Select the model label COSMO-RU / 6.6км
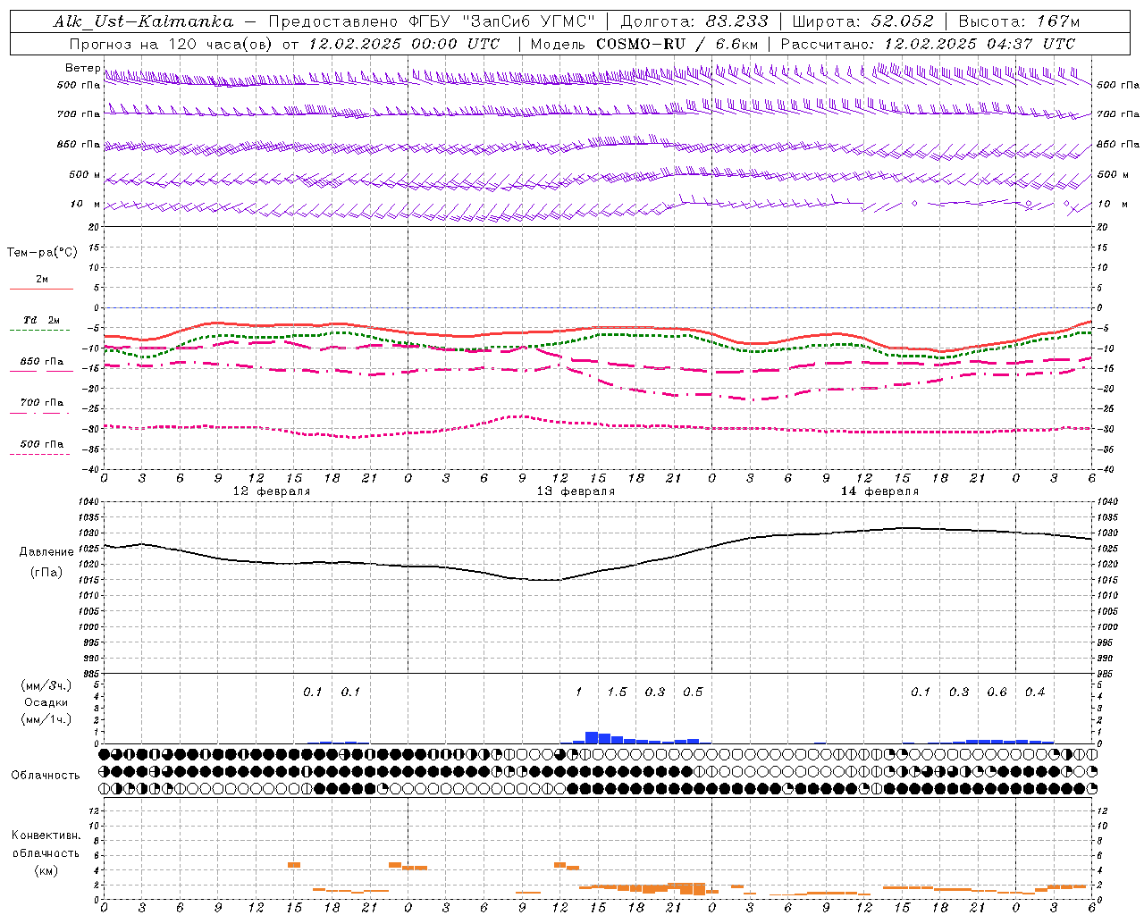 click(677, 44)
